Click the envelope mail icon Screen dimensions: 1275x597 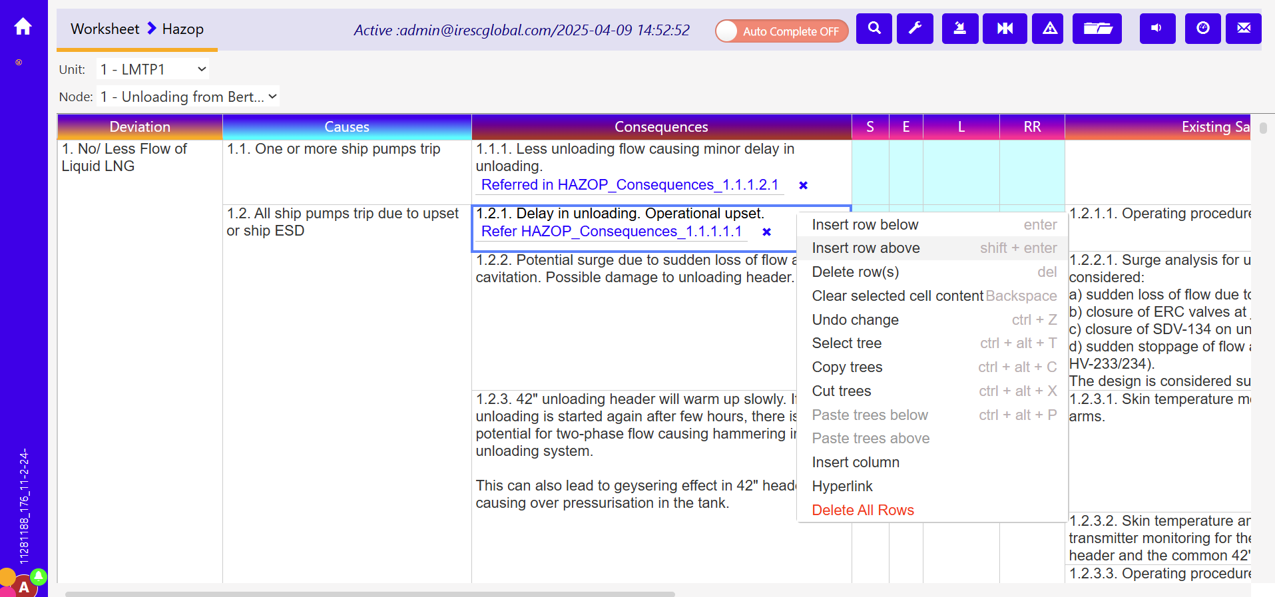(x=1243, y=29)
